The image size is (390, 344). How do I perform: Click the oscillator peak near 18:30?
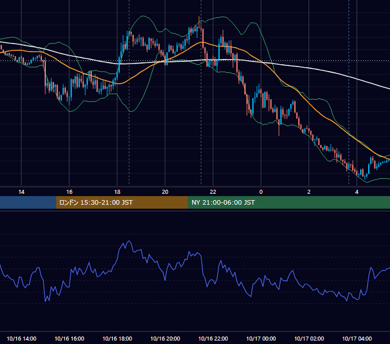129,241
